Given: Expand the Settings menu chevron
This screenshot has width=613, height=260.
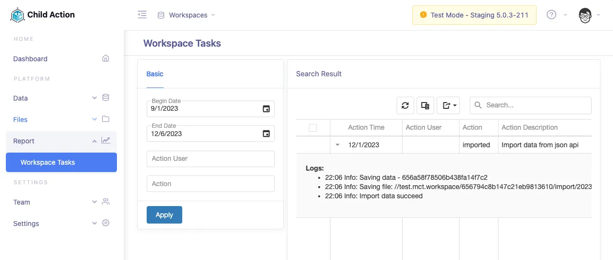Looking at the screenshot, I should pyautogui.click(x=95, y=224).
